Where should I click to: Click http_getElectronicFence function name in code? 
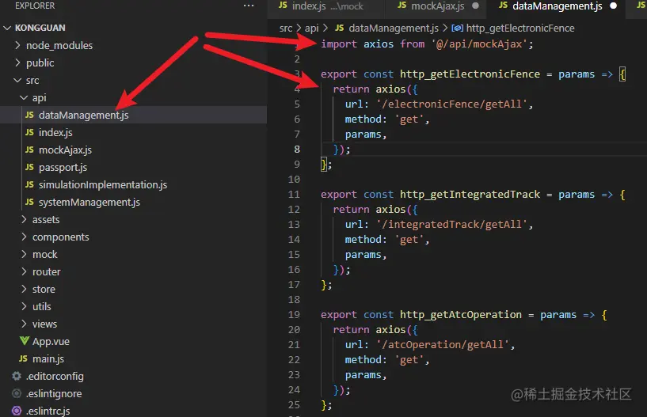click(x=470, y=74)
